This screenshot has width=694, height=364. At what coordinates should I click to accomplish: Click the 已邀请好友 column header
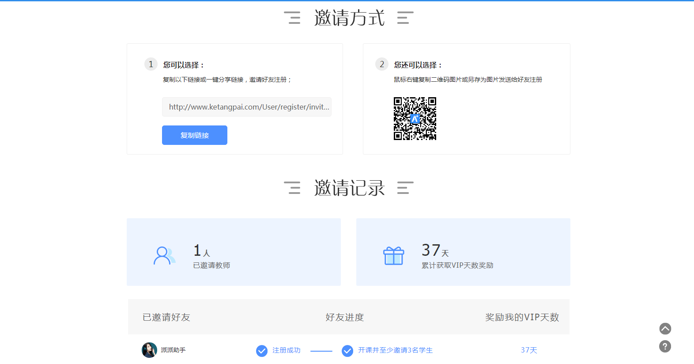click(x=166, y=317)
